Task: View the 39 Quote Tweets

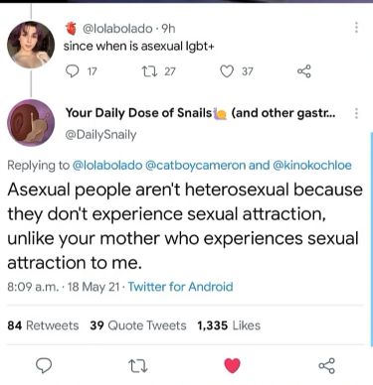Action: [x=138, y=325]
